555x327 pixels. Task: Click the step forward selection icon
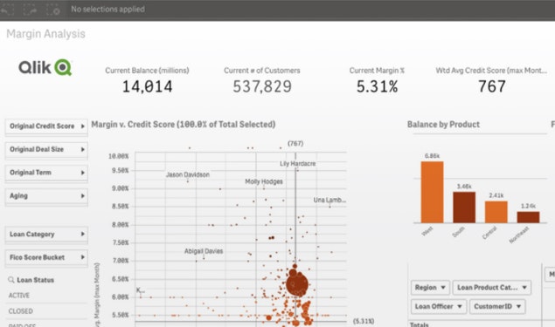tap(30, 10)
